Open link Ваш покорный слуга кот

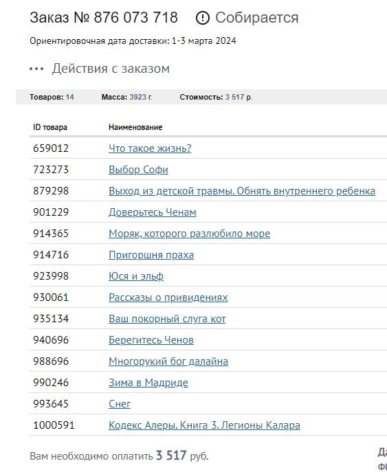[167, 319]
